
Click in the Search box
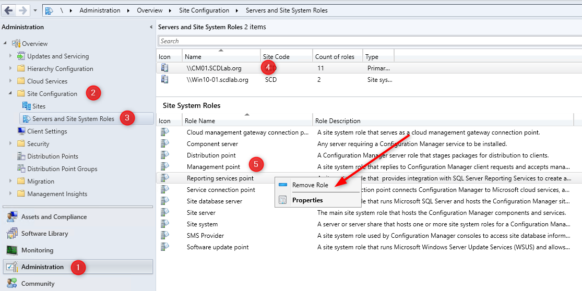tap(370, 41)
